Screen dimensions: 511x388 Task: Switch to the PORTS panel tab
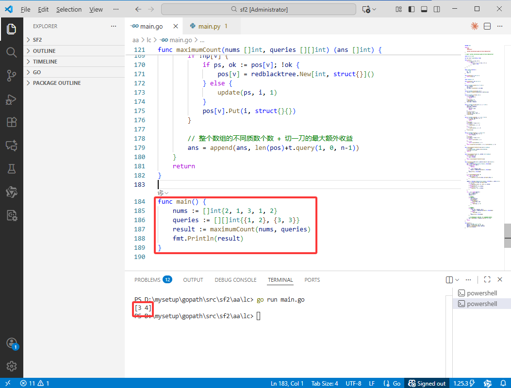pyautogui.click(x=312, y=280)
